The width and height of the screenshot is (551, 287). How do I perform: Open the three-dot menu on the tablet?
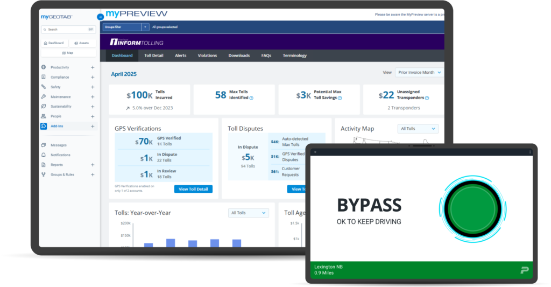pos(530,152)
